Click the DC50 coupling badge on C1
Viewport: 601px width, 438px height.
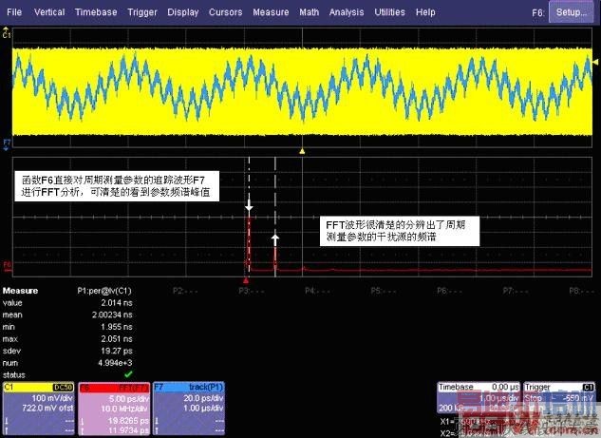pos(64,388)
